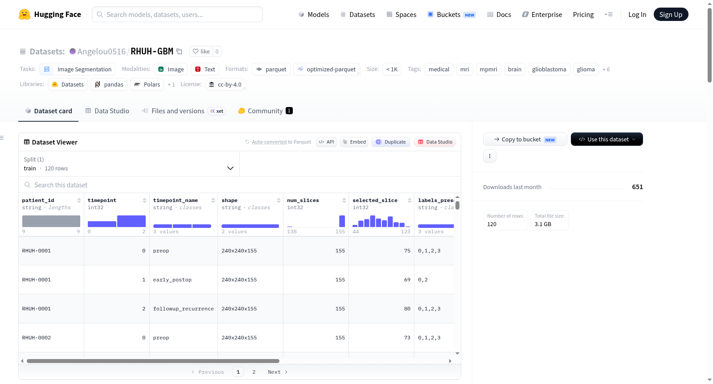Click the page vertical scrollbar

(x=709, y=45)
